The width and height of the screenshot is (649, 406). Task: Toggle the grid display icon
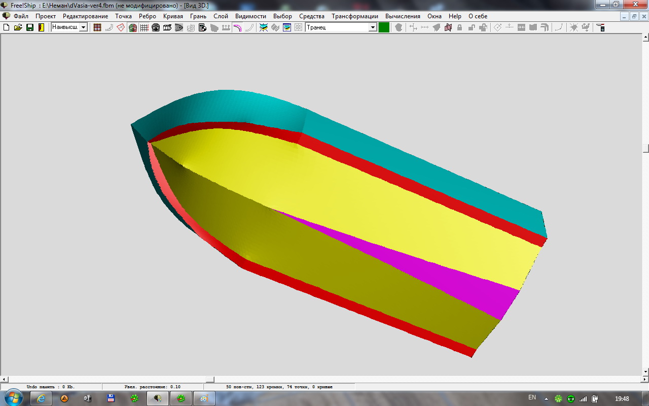click(x=144, y=27)
